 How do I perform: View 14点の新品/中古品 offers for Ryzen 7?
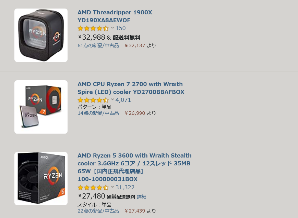coord(98,113)
